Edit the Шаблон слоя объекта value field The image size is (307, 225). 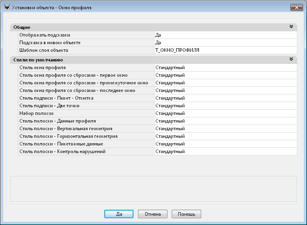click(x=225, y=50)
